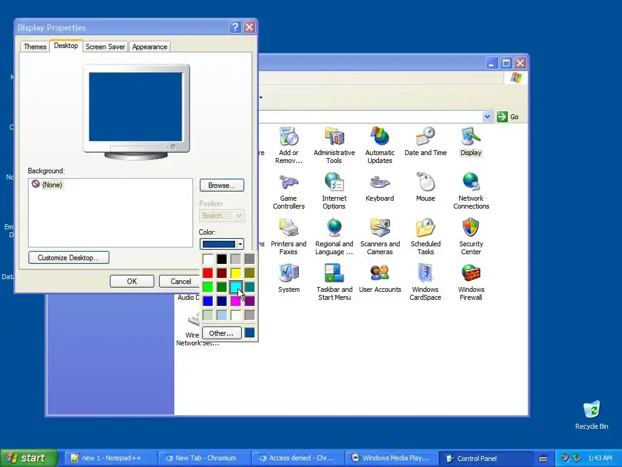The width and height of the screenshot is (622, 467).
Task: Pick the olive color swatch
Action: click(250, 273)
